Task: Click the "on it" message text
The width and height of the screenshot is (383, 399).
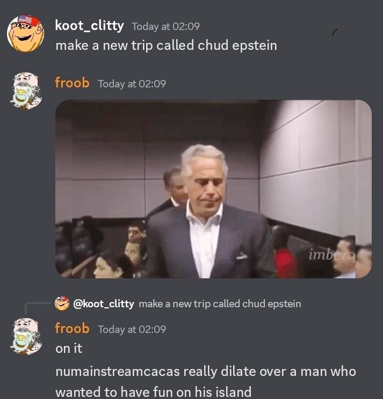Action: point(69,349)
